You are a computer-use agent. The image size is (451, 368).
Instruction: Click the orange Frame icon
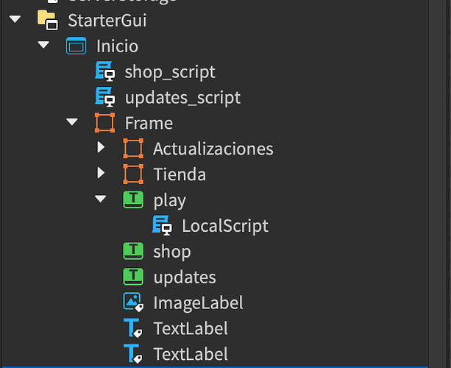pos(105,123)
